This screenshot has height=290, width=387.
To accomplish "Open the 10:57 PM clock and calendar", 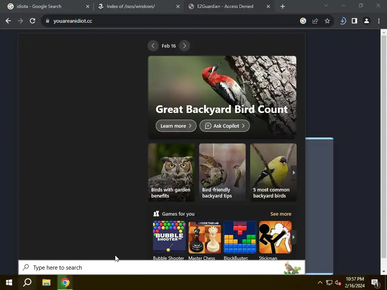I will [354, 282].
